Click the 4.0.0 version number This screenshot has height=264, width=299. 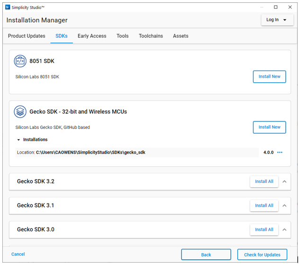coord(269,153)
